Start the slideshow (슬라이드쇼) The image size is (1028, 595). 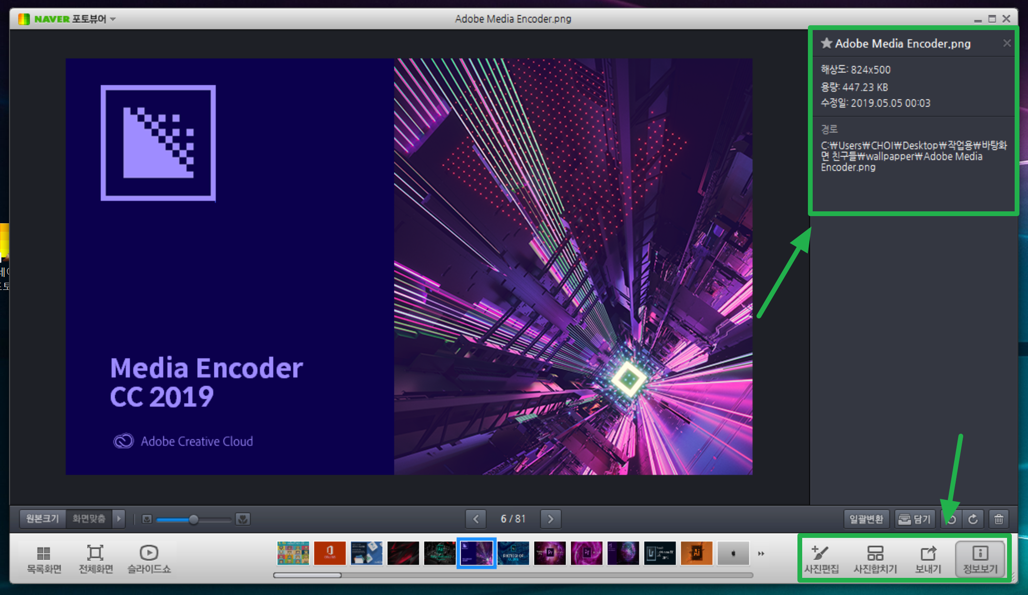point(149,559)
